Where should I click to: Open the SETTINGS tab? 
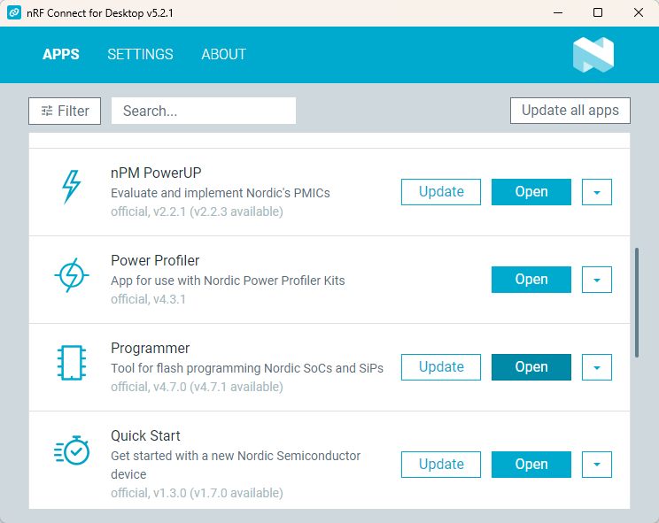tap(140, 54)
